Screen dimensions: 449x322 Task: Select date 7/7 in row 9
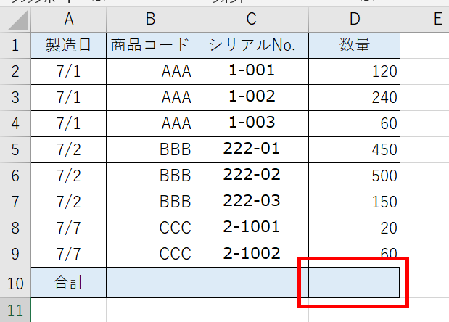click(68, 254)
